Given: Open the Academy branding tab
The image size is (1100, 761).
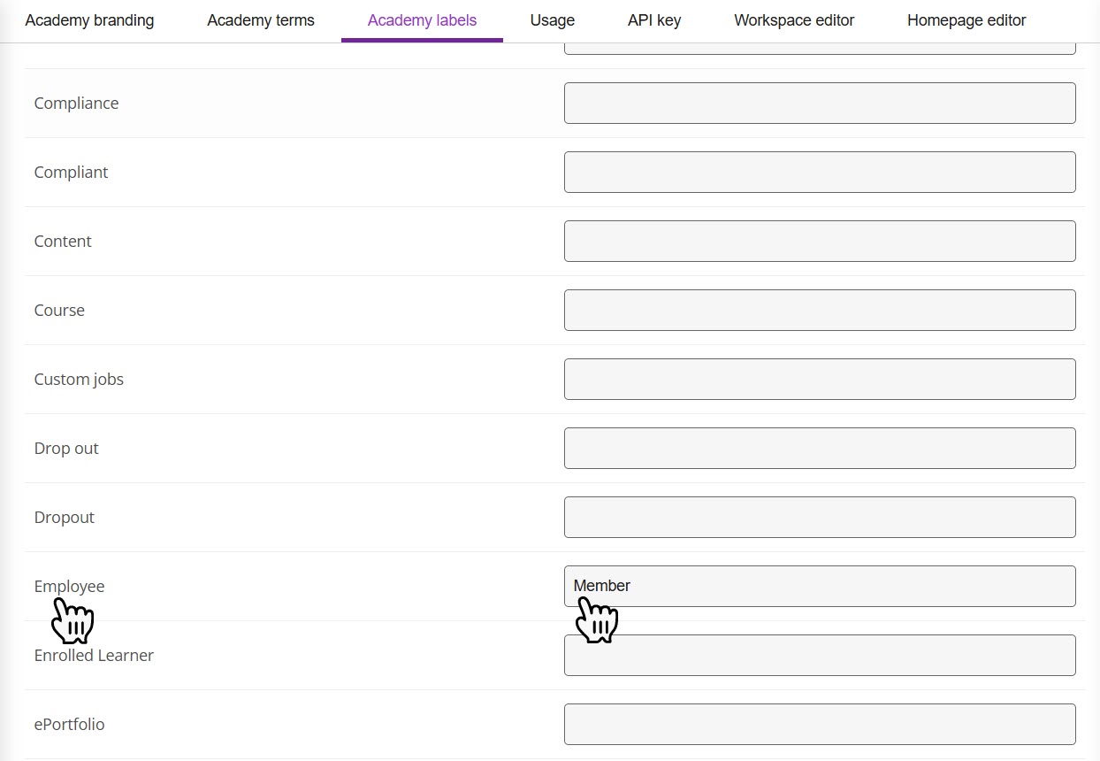Looking at the screenshot, I should point(89,20).
